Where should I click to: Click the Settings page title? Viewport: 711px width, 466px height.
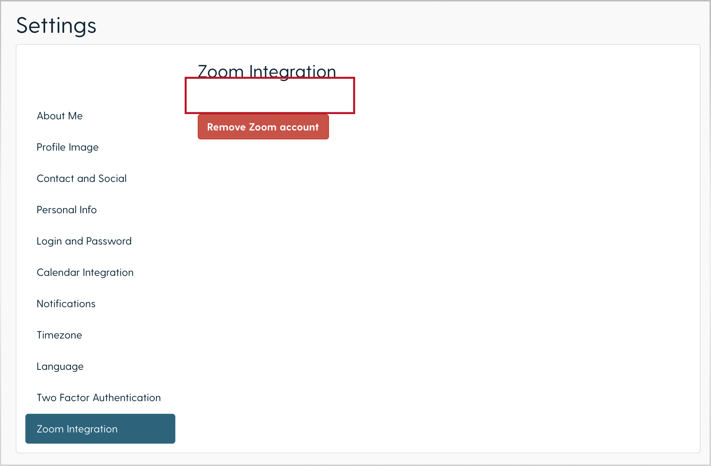[x=56, y=25]
